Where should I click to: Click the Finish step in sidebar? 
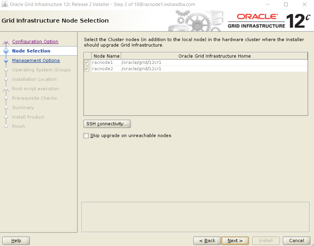click(19, 126)
